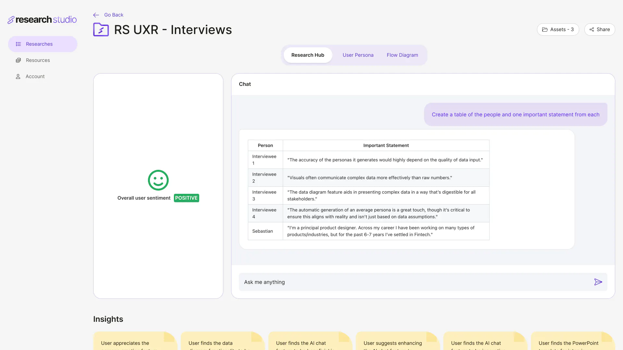Click the Chat panel heading
This screenshot has height=350, width=623.
(245, 84)
